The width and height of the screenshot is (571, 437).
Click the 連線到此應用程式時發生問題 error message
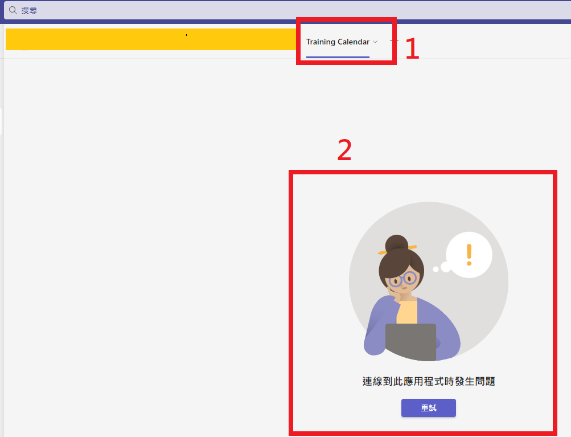[428, 381]
